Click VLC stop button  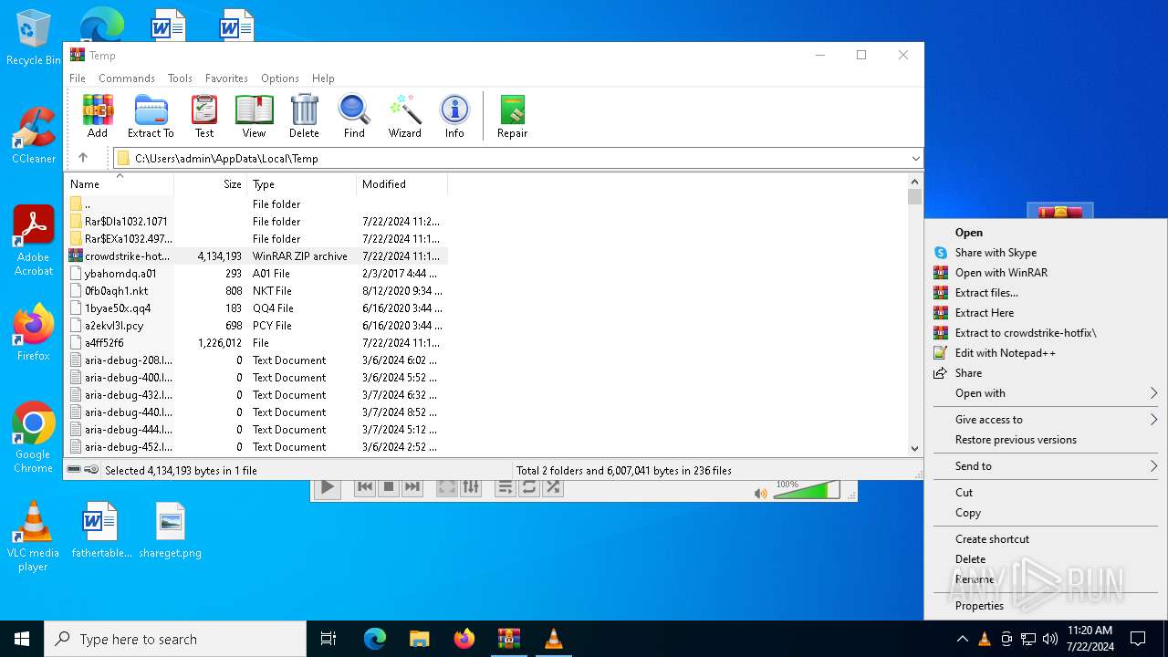click(x=389, y=487)
